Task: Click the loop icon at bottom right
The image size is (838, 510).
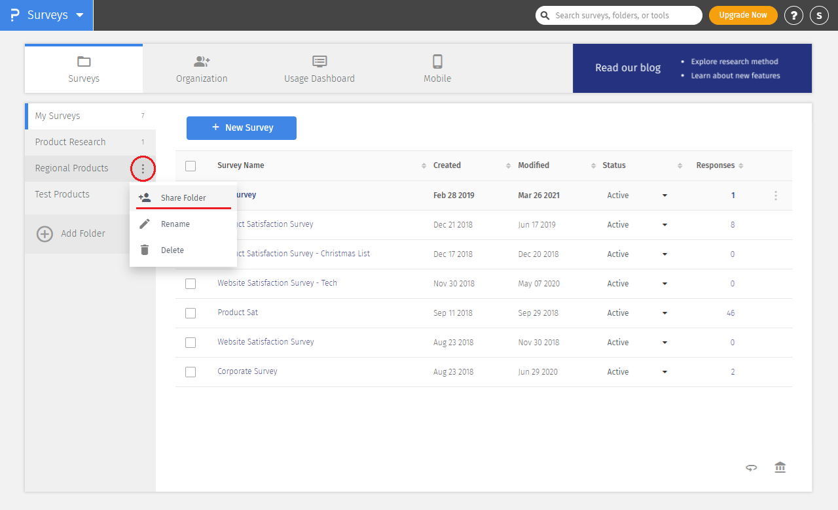Action: coord(752,467)
